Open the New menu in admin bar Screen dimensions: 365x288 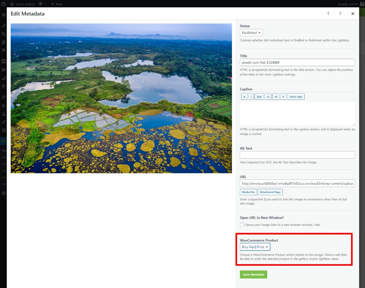57,4
